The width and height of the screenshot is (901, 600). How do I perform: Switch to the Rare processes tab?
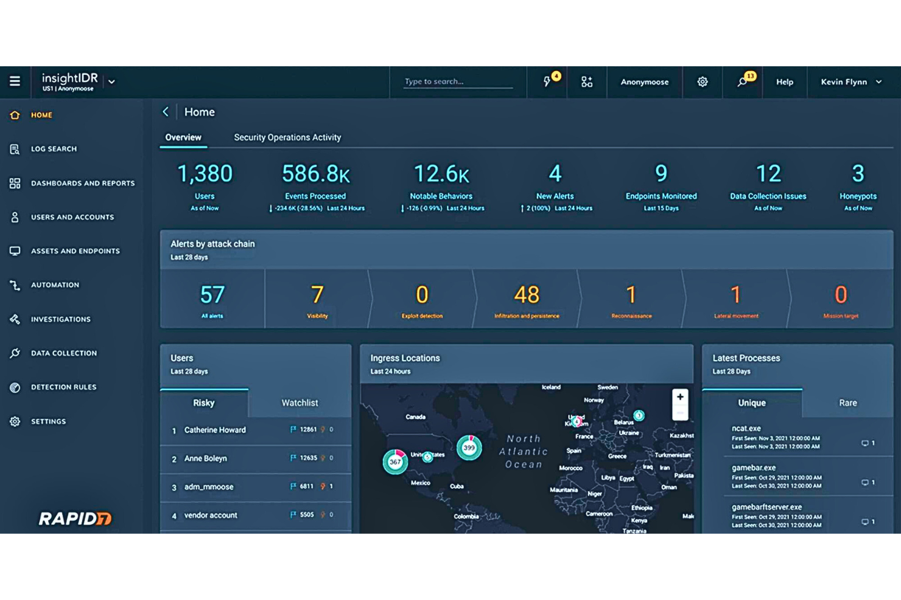[x=847, y=402]
